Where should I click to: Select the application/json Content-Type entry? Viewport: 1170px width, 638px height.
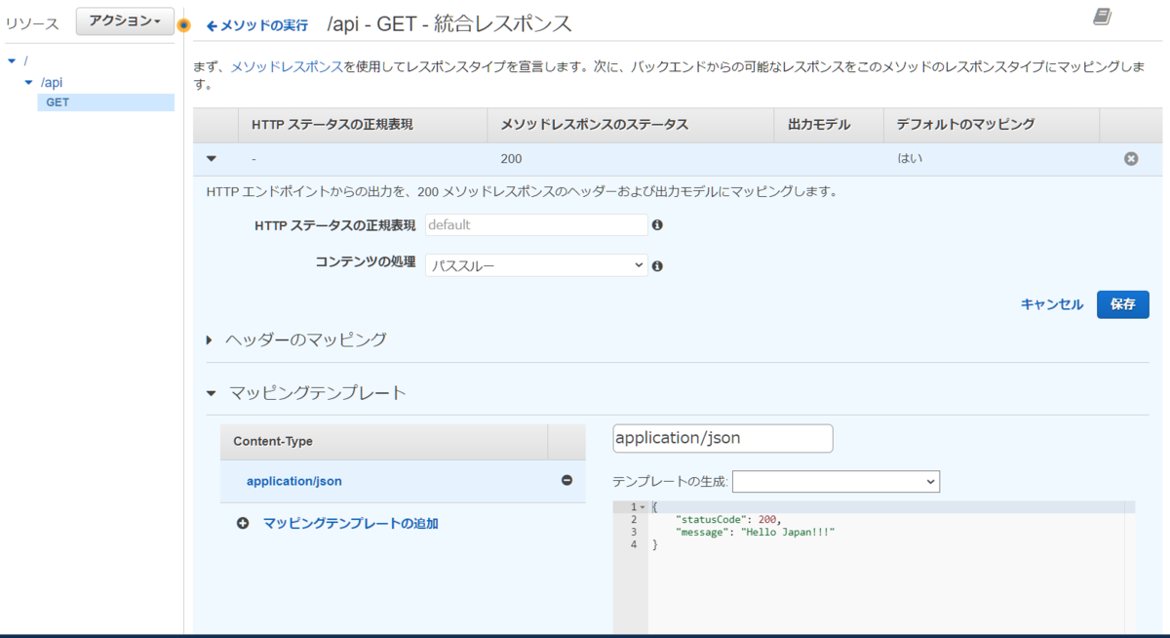pos(293,481)
